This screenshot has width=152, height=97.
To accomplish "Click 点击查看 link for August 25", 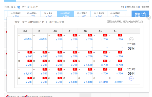I will coord(28,39).
